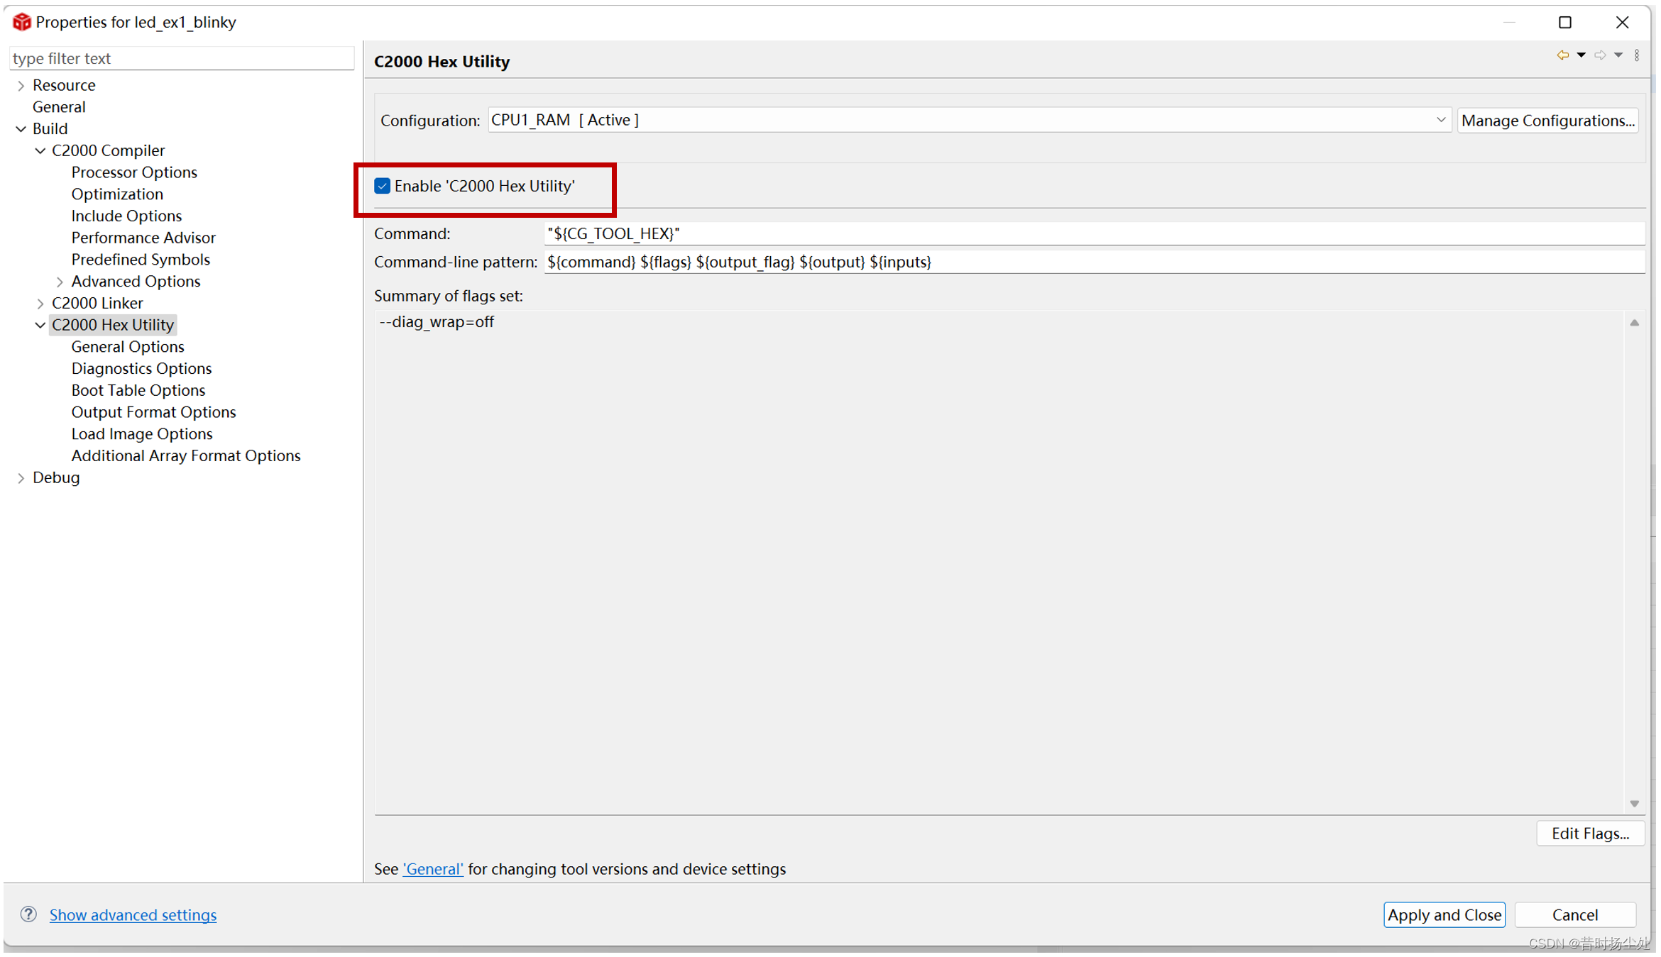1661x957 pixels.
Task: Click the Show advanced settings link
Action: tap(133, 914)
